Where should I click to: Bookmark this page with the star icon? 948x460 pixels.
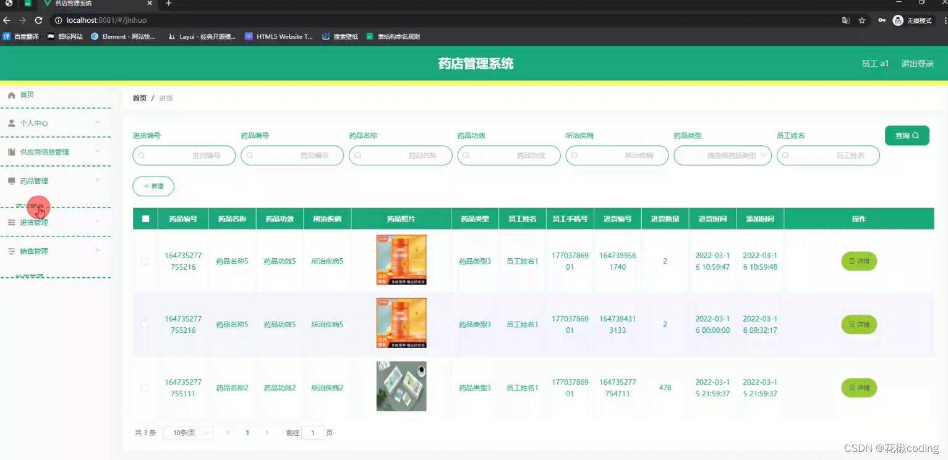tap(862, 20)
